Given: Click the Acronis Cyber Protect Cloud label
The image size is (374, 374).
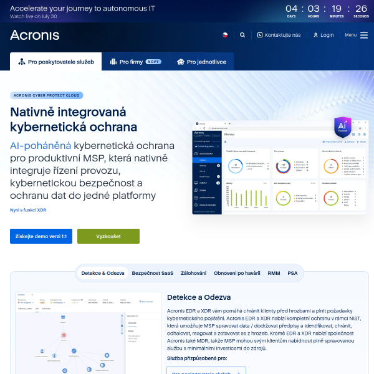Looking at the screenshot, I should [x=47, y=95].
